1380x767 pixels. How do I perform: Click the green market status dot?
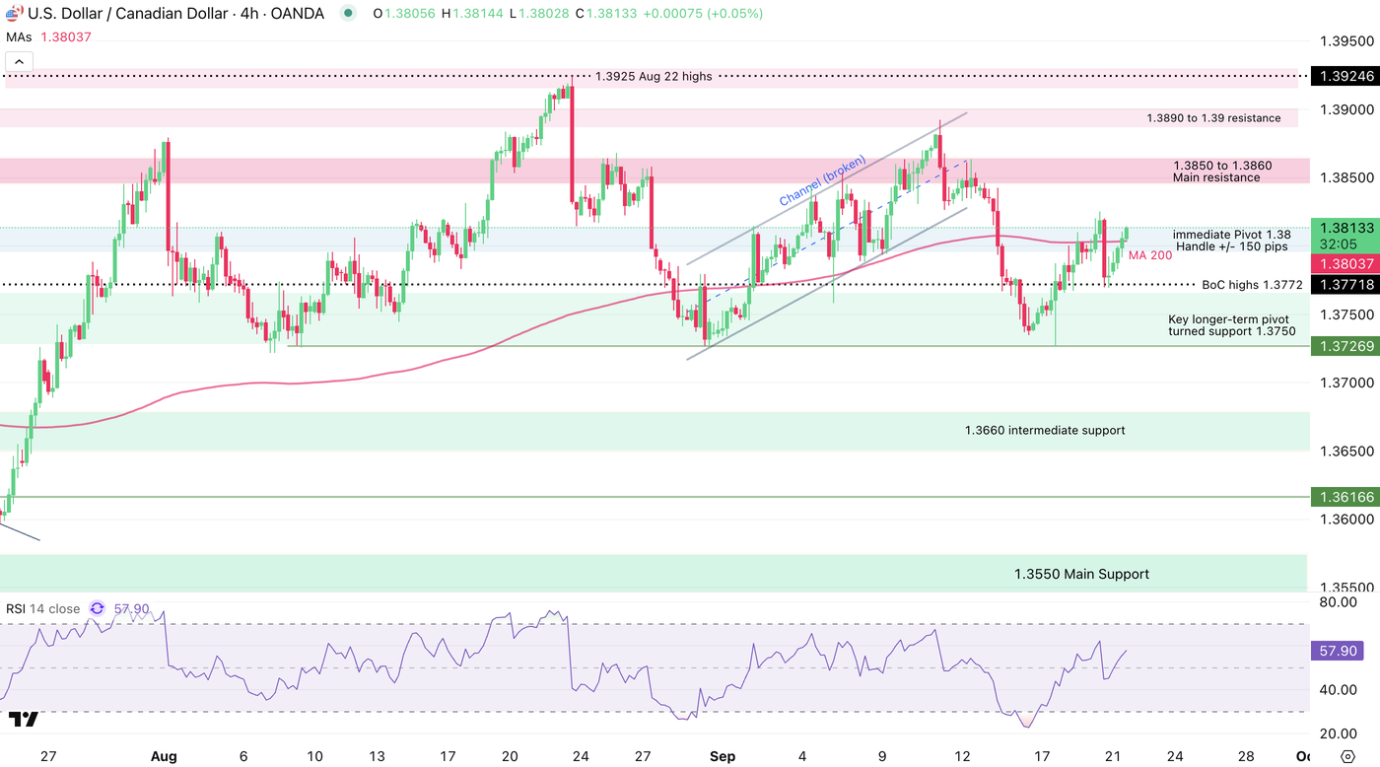click(x=346, y=13)
